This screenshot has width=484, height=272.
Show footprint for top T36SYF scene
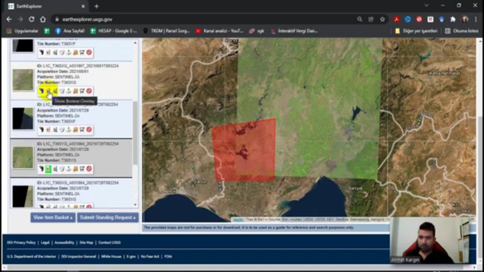click(42, 53)
